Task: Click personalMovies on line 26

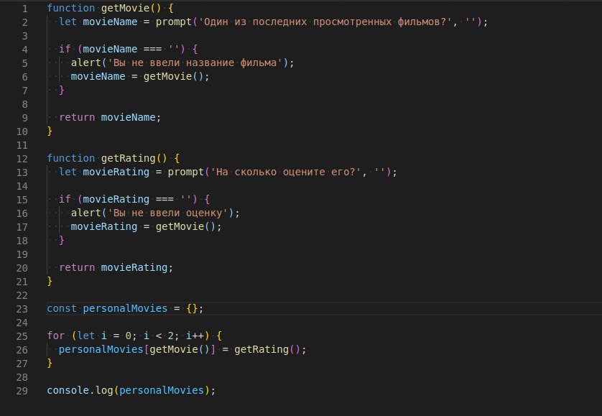Action: coord(101,350)
